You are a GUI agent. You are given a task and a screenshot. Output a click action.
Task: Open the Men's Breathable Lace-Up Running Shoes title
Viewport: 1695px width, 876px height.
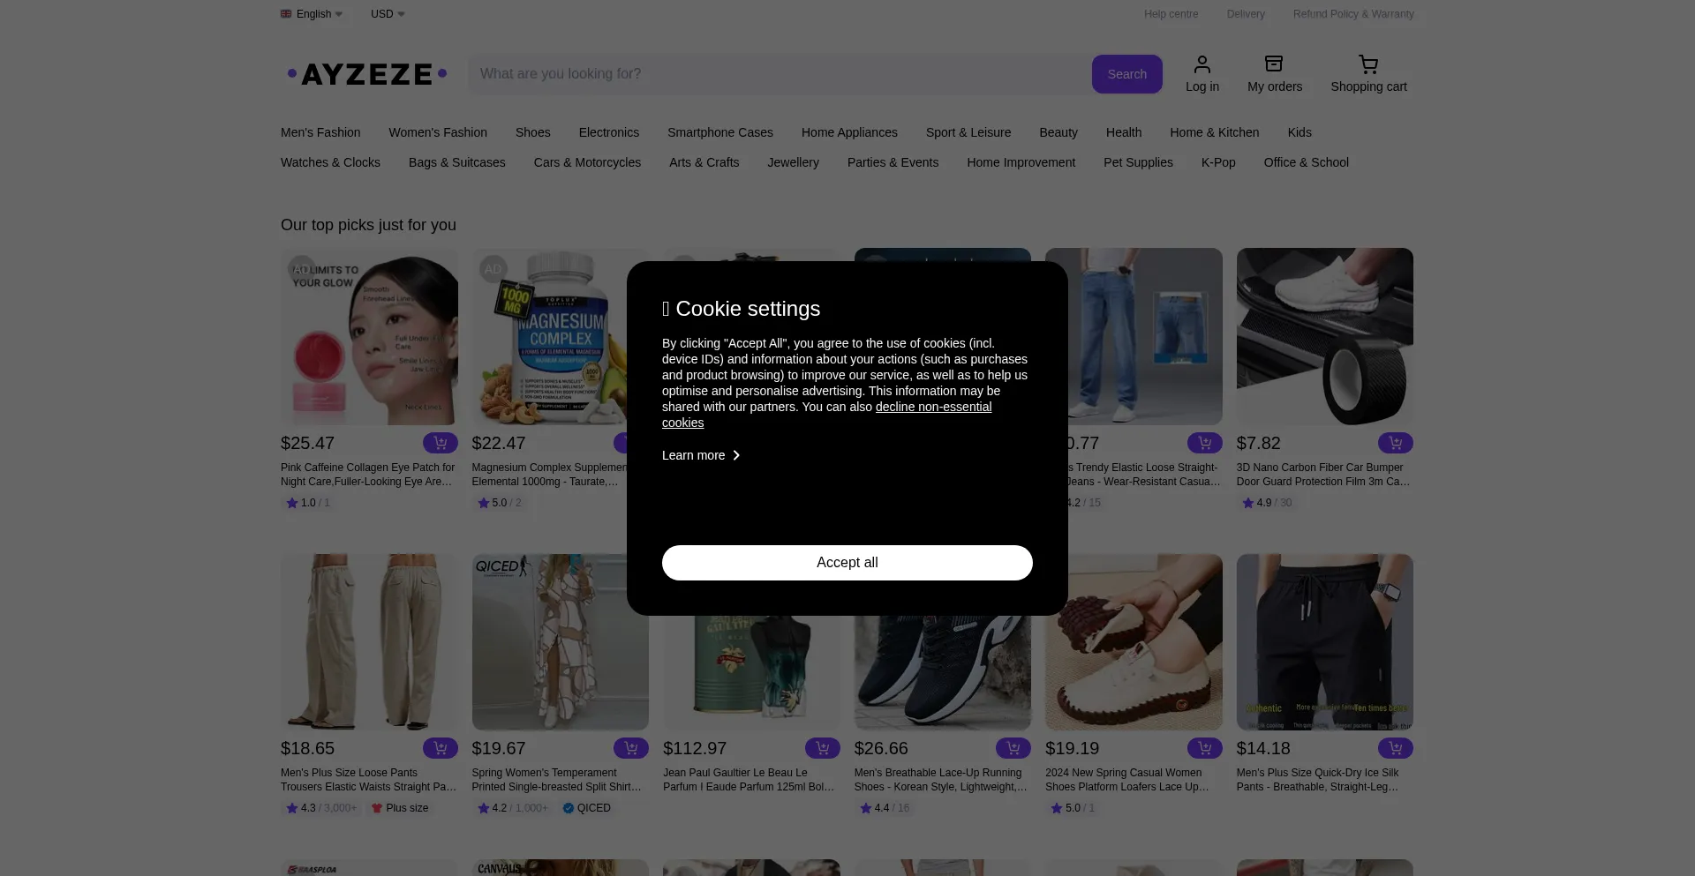tap(941, 780)
